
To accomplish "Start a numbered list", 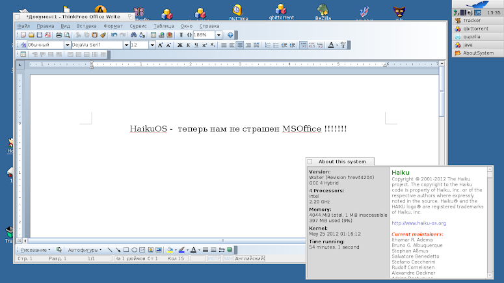I will tap(268, 45).
